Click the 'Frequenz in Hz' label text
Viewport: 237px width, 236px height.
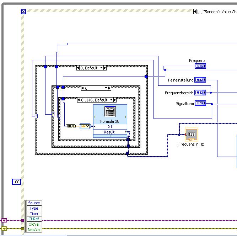(x=191, y=144)
